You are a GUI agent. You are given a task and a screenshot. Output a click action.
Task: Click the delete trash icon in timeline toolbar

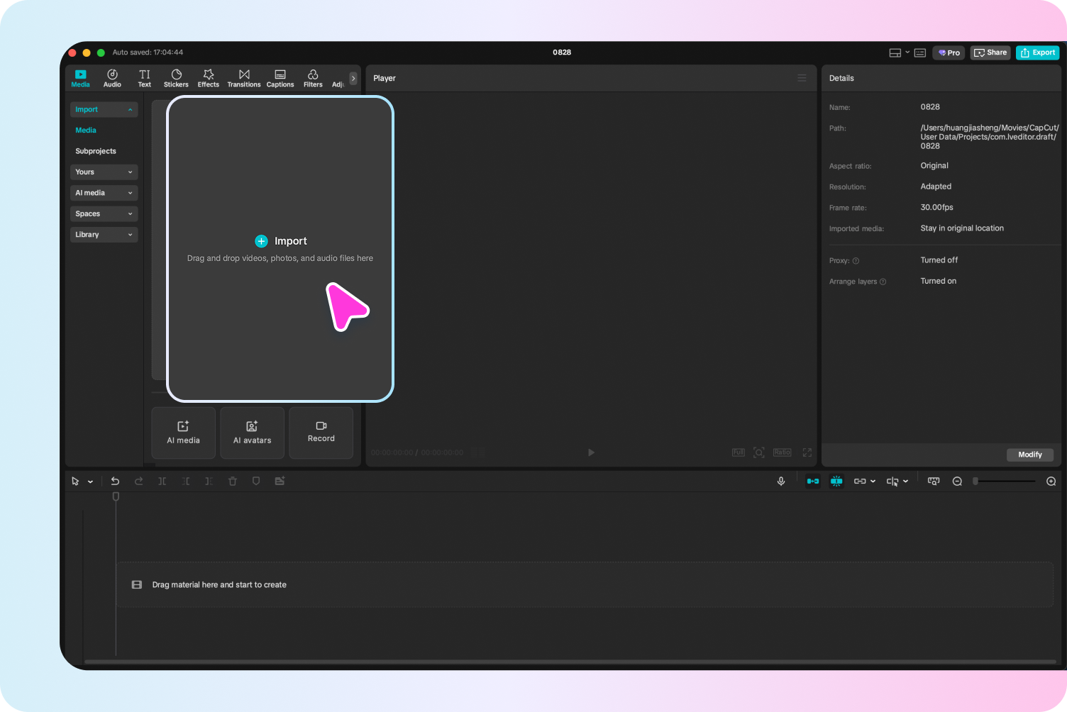(x=232, y=481)
